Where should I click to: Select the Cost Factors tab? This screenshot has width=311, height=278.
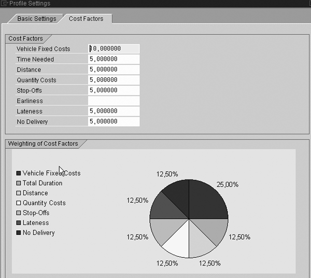tap(86, 19)
